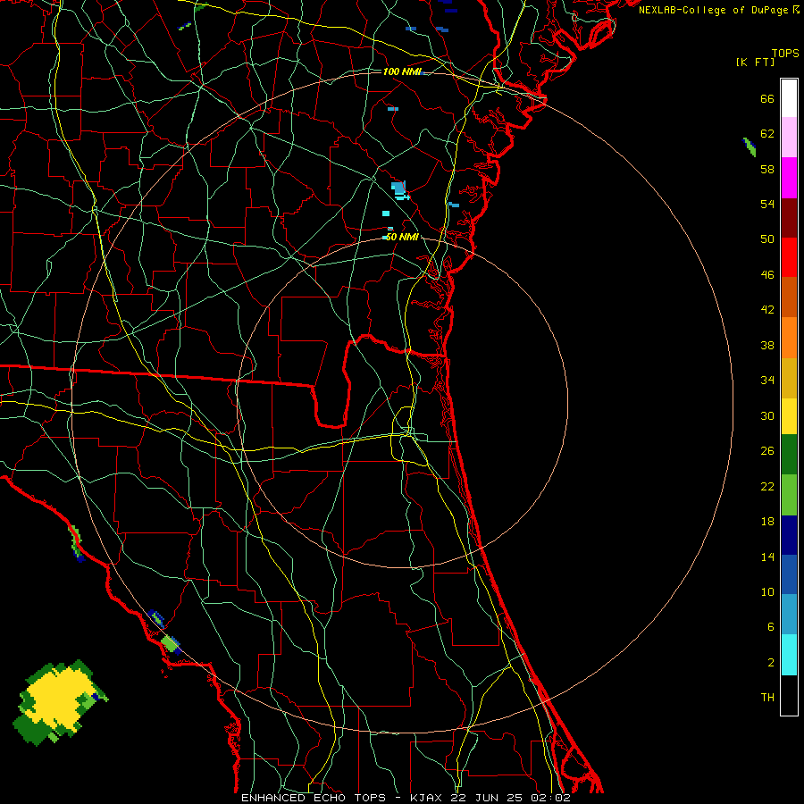Click the 22 legend value

click(767, 486)
